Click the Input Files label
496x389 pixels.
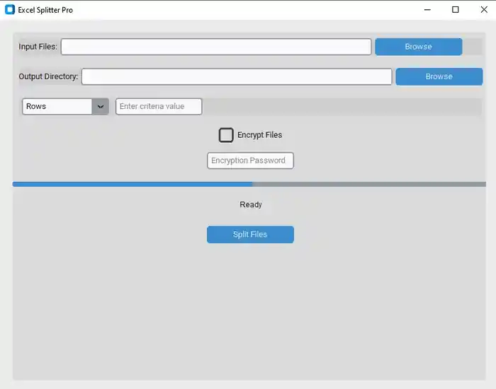[x=38, y=47]
